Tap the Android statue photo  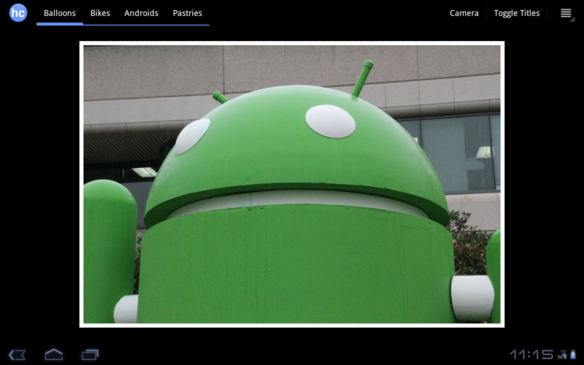coord(292,185)
